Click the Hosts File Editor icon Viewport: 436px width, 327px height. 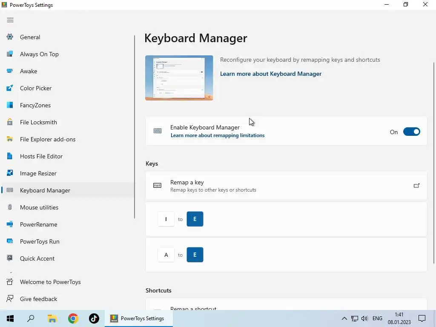point(10,156)
